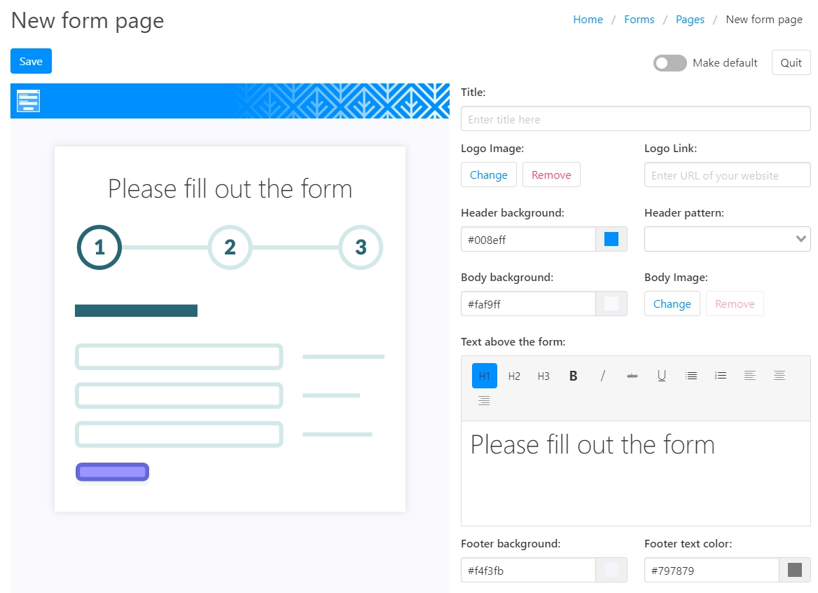Image resolution: width=818 pixels, height=593 pixels.
Task: Toggle bold formatting in the text editor
Action: tap(573, 376)
